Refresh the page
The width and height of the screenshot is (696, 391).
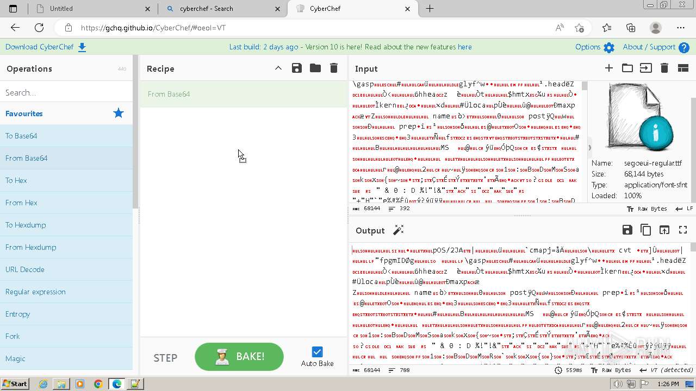tap(39, 28)
